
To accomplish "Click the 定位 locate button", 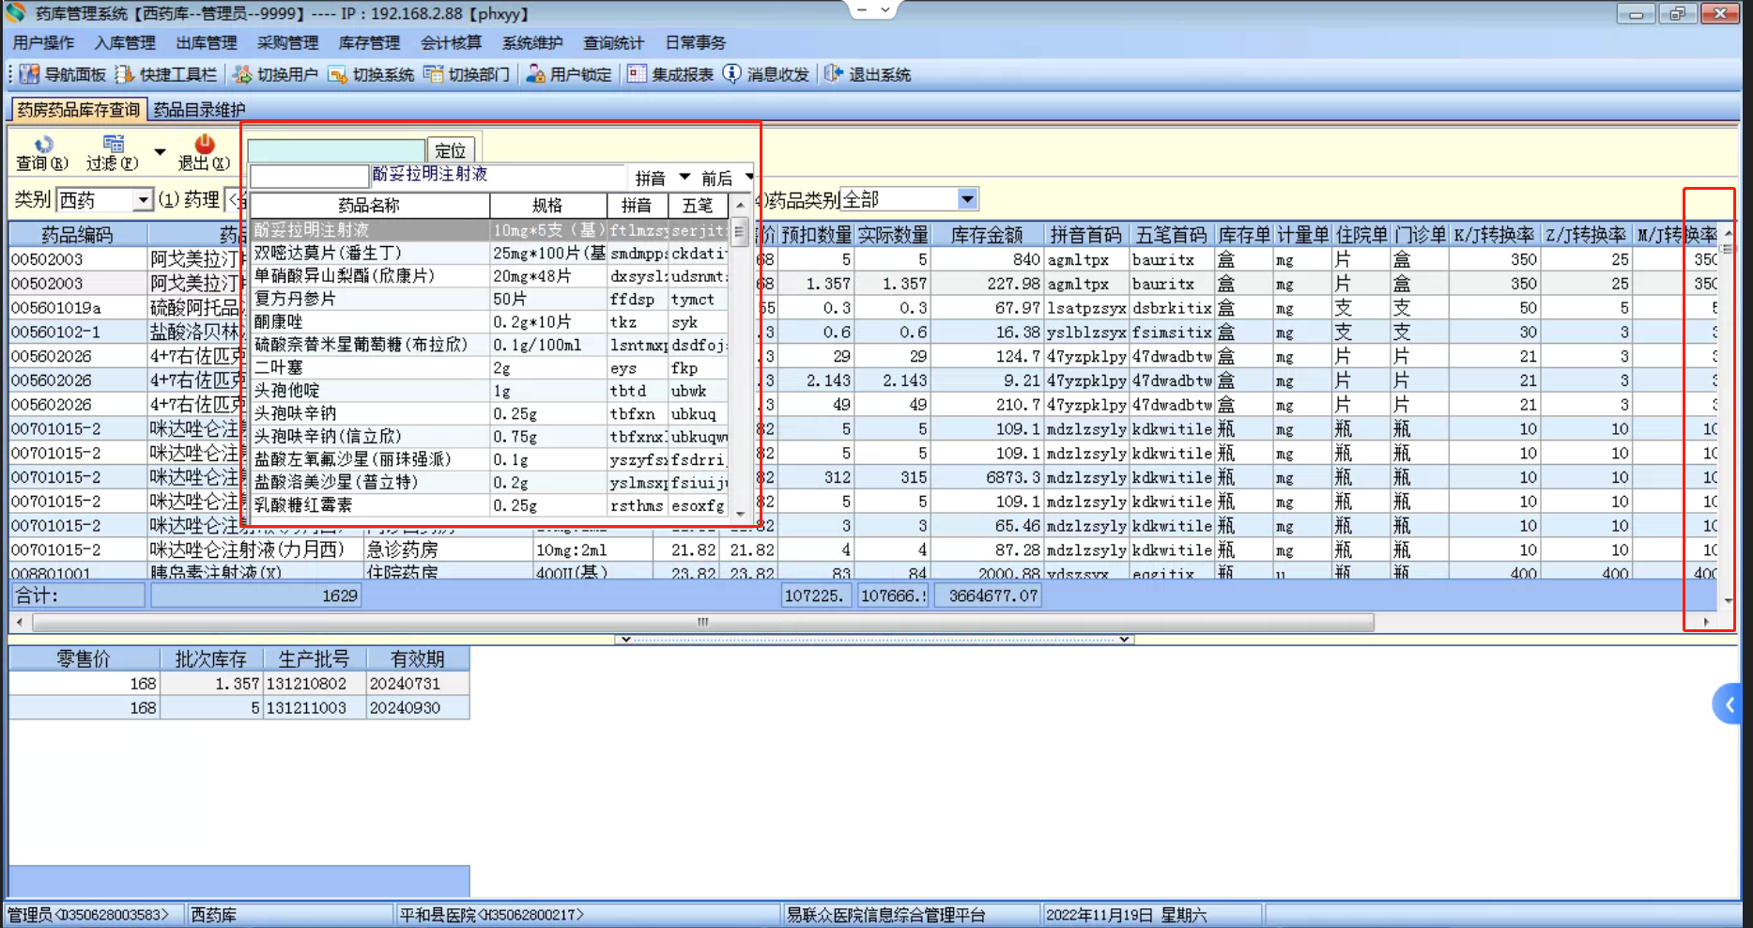I will pos(451,150).
